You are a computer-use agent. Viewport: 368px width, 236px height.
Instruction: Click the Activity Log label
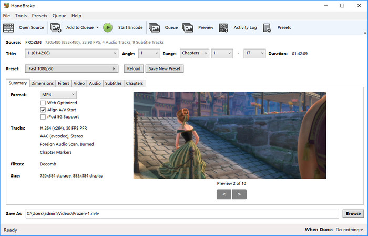[245, 27]
